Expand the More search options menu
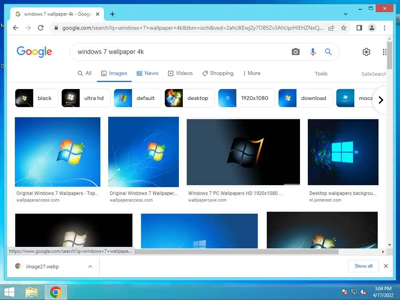 252,73
